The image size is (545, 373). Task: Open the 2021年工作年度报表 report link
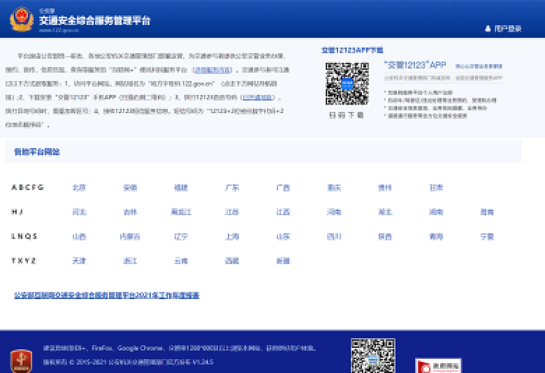point(107,295)
